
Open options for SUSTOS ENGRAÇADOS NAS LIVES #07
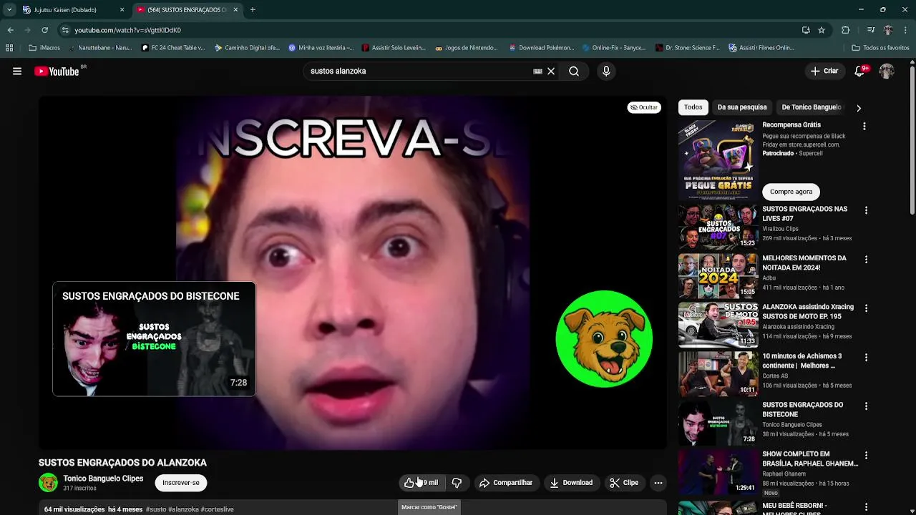coord(866,210)
